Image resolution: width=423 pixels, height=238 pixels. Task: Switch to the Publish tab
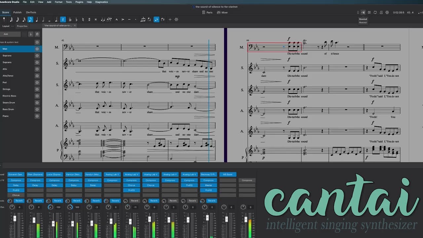(x=18, y=13)
